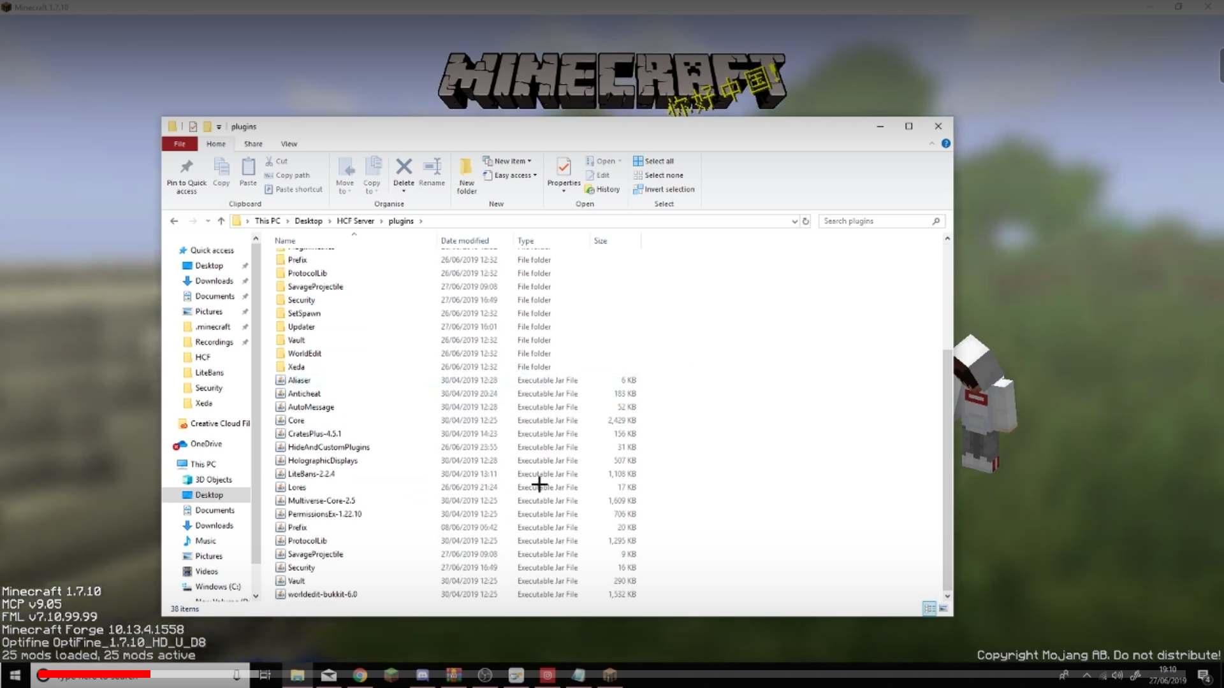1224x688 pixels.
Task: Open Task View on taskbar
Action: [x=265, y=675]
